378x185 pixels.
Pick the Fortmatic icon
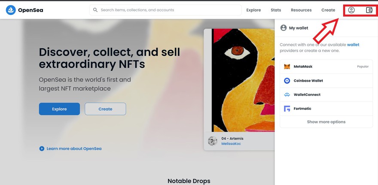point(287,109)
